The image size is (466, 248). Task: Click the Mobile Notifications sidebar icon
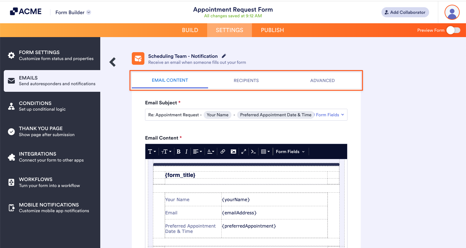[11, 207]
